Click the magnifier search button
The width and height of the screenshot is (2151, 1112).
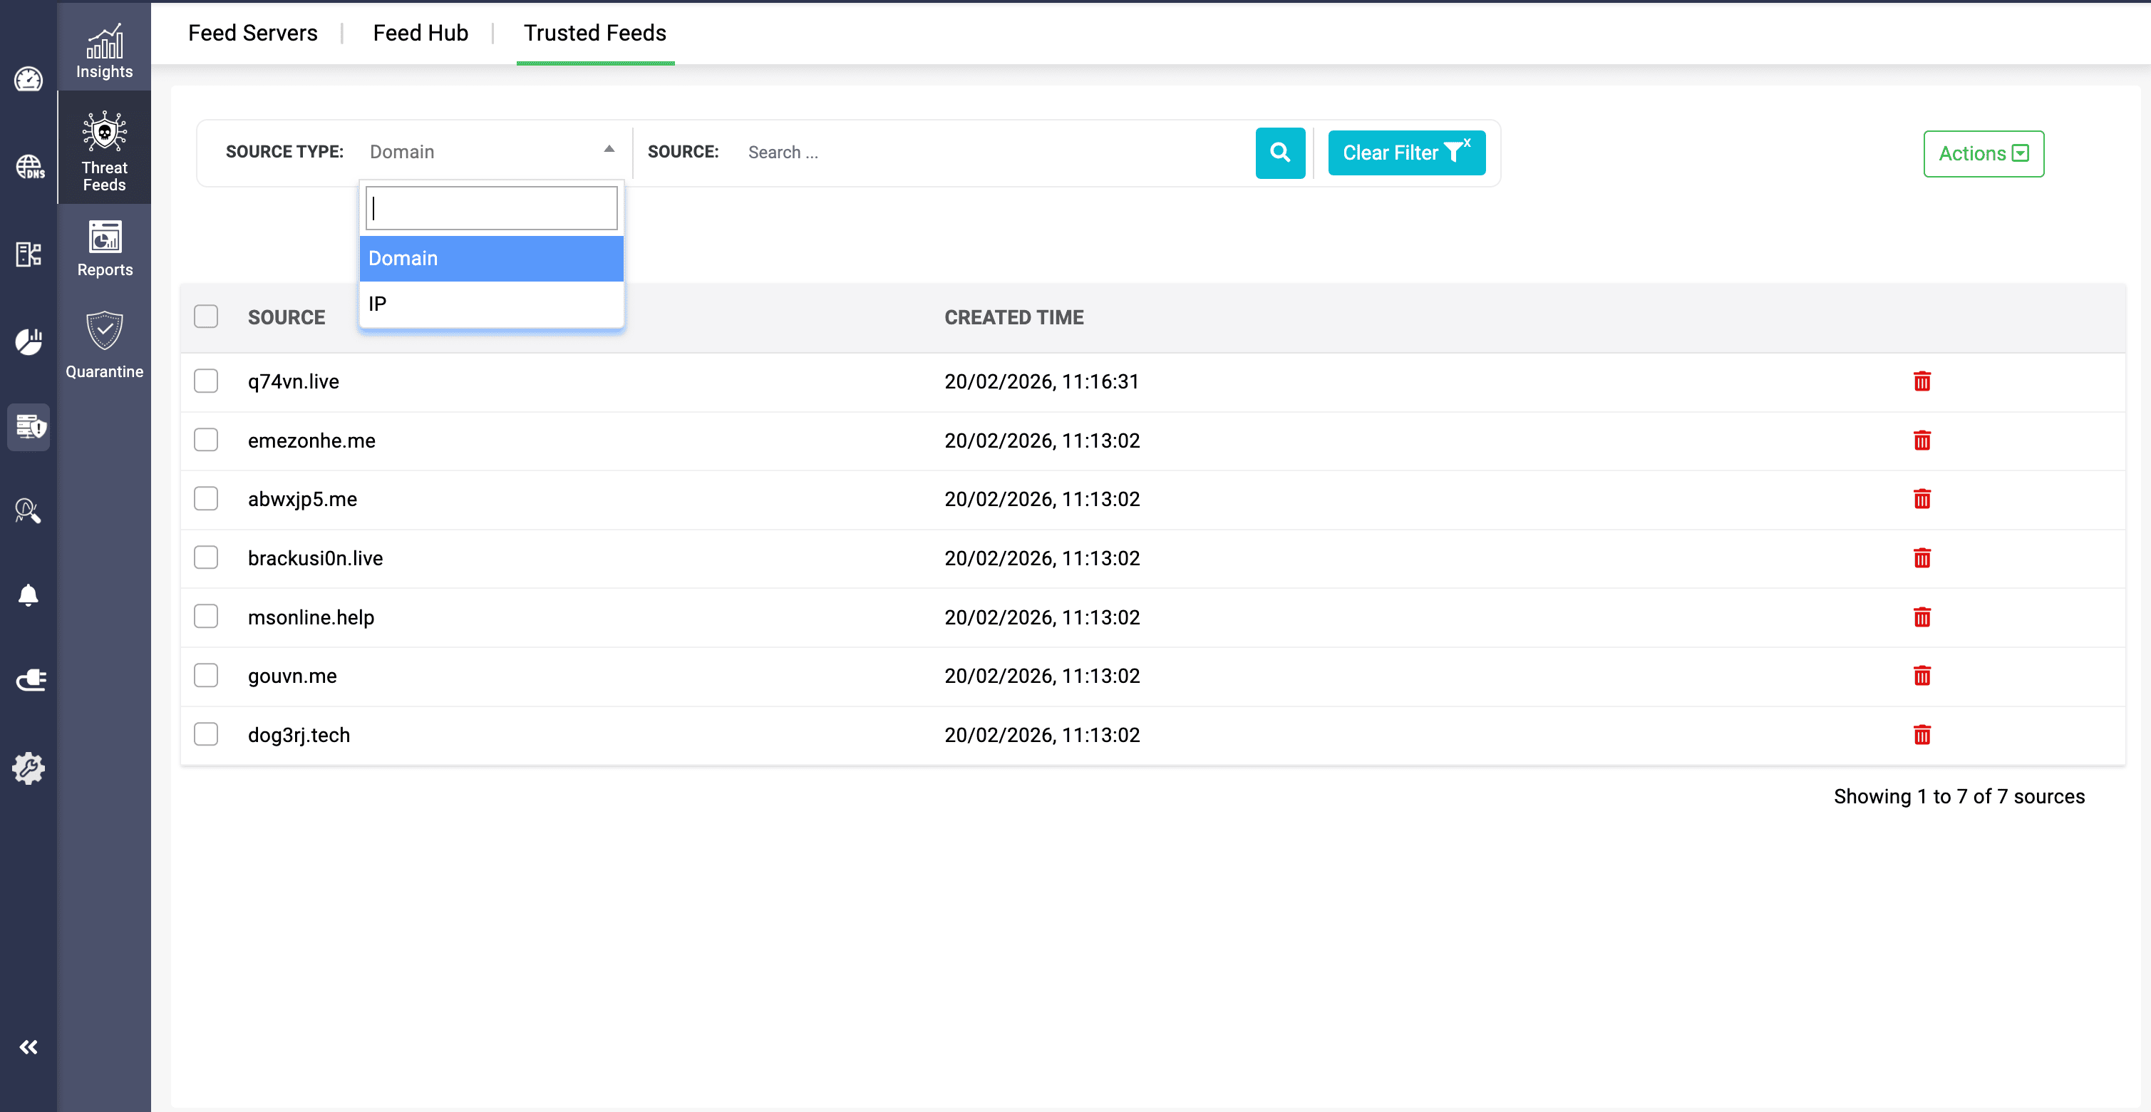tap(1279, 153)
